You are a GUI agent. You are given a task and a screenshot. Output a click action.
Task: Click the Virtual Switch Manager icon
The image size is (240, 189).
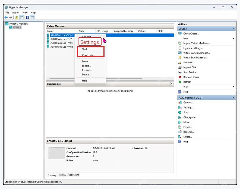click(x=180, y=53)
